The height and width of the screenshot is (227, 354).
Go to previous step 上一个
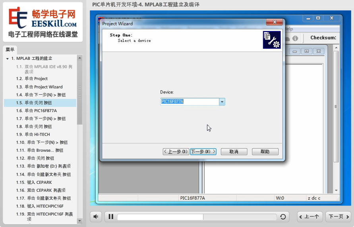(x=310, y=217)
